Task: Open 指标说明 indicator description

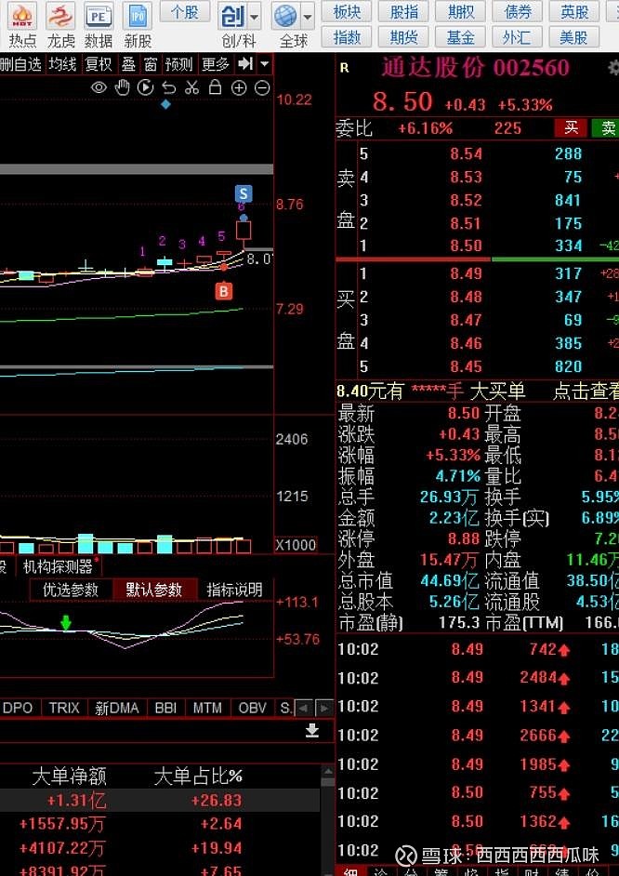Action: click(x=234, y=590)
